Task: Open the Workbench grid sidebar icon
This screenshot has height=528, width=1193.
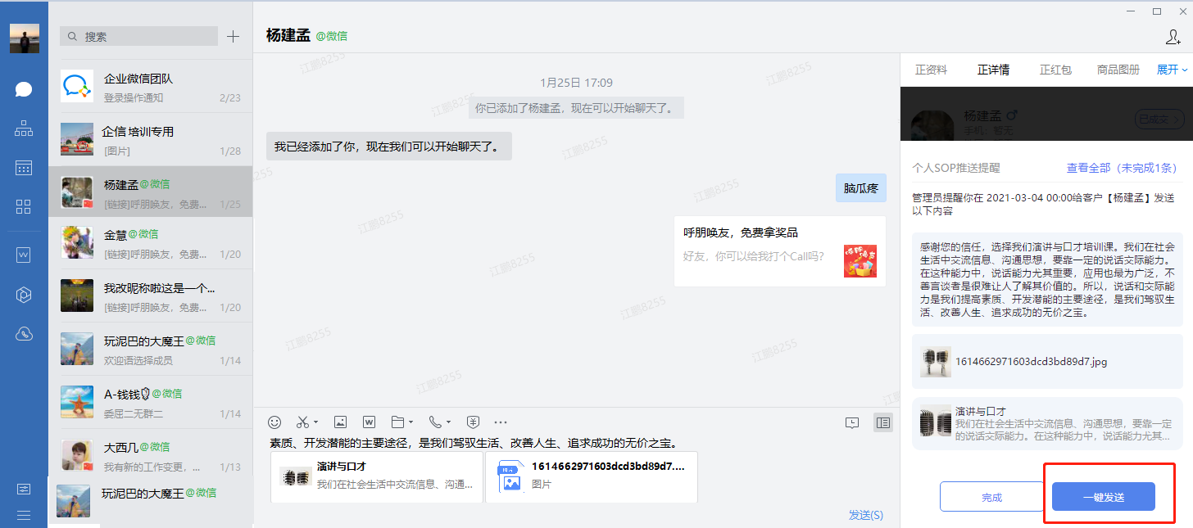Action: [x=24, y=206]
